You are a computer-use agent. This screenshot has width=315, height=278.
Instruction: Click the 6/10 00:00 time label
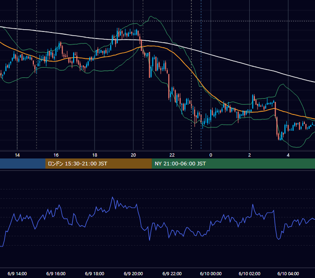pos(211,273)
